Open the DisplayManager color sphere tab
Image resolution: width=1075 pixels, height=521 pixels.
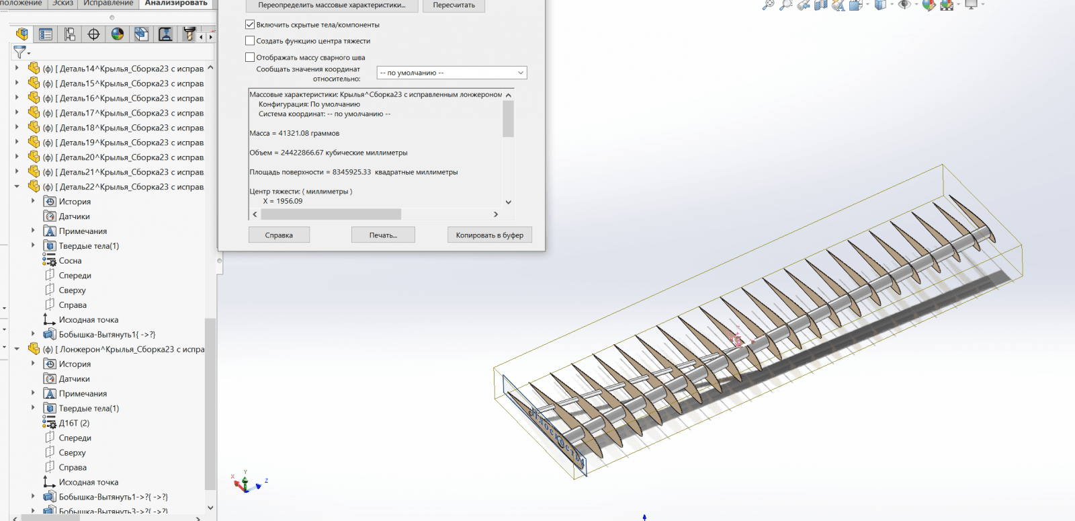[x=118, y=34]
